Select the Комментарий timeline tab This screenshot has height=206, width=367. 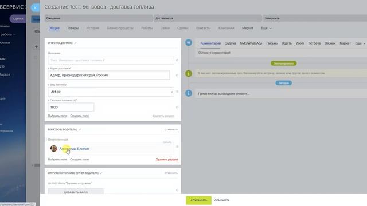(210, 43)
